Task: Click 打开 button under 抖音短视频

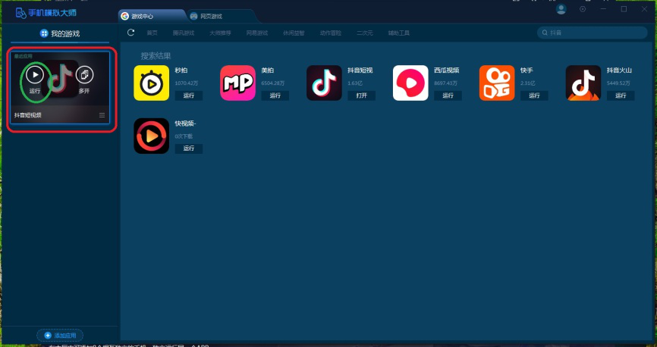Action: [362, 95]
